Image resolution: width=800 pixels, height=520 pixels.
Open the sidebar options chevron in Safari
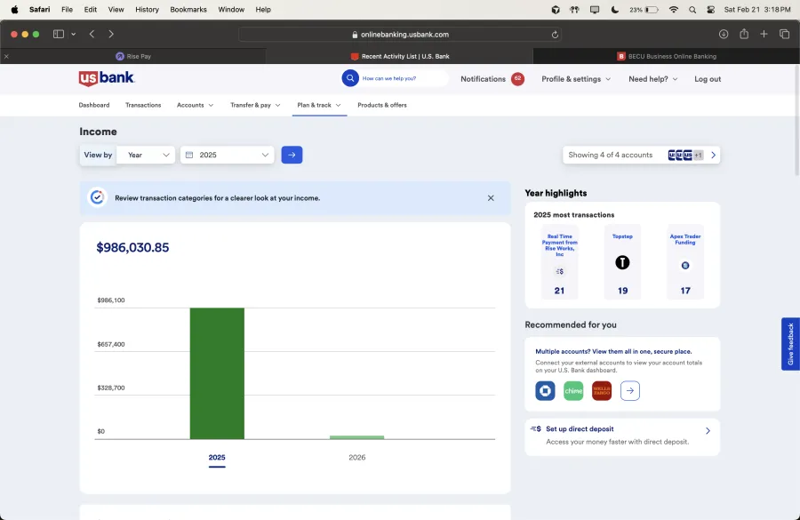click(x=74, y=34)
